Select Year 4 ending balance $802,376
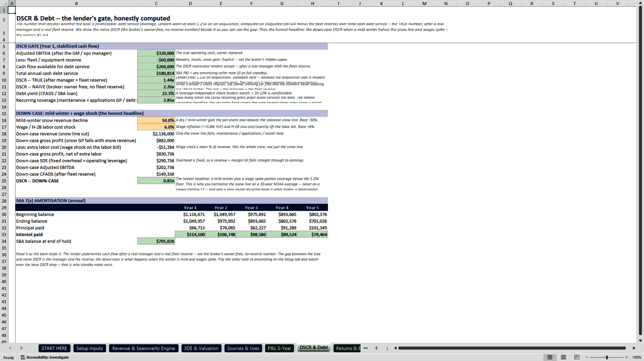644x361 pixels. pyautogui.click(x=282, y=221)
